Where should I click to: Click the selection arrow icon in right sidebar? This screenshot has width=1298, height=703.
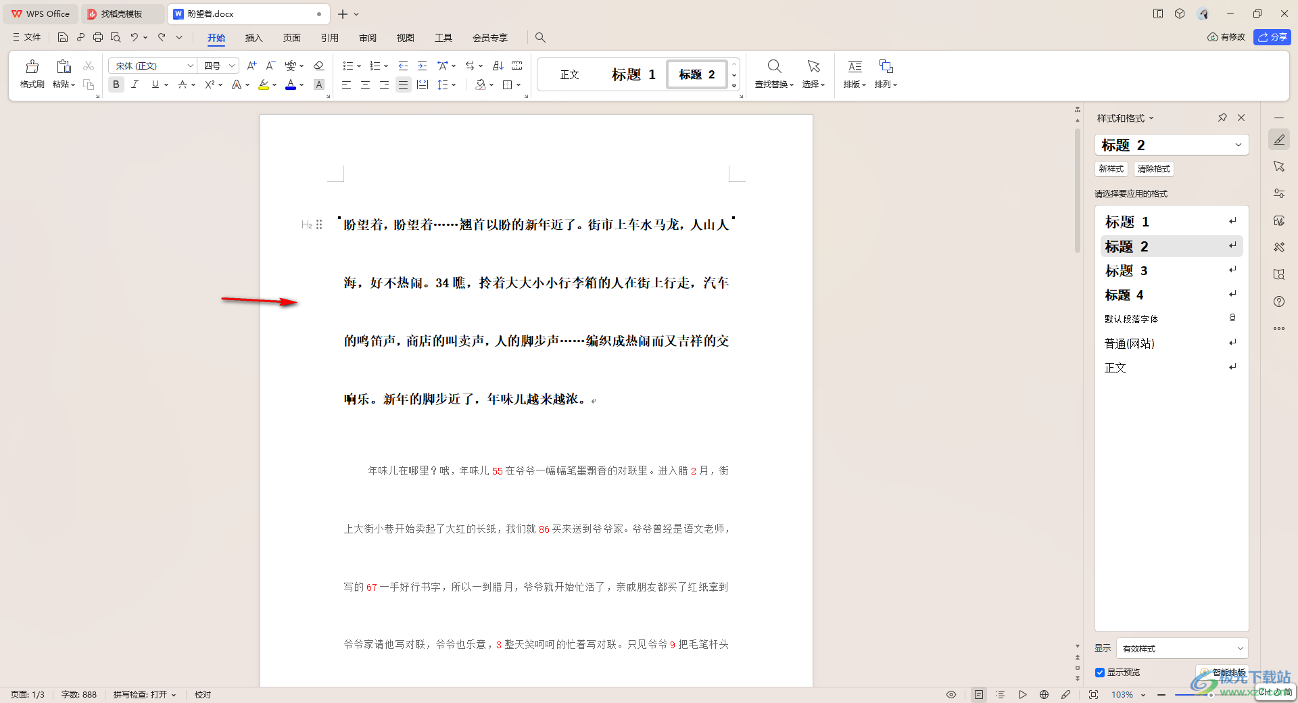1279,166
